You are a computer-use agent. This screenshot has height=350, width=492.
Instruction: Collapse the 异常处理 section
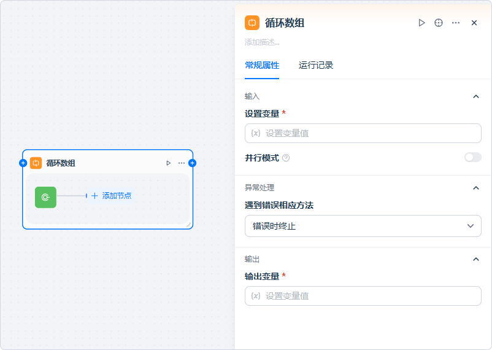[475, 188]
